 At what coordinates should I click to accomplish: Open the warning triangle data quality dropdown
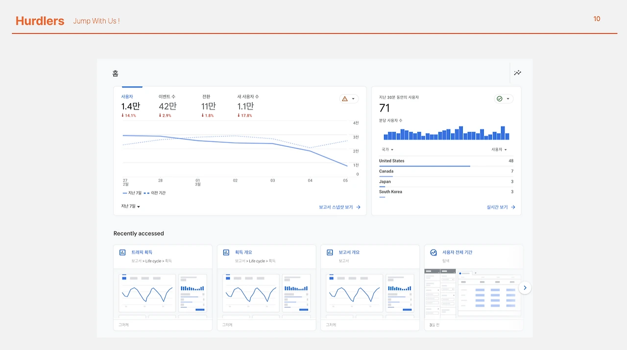click(349, 99)
